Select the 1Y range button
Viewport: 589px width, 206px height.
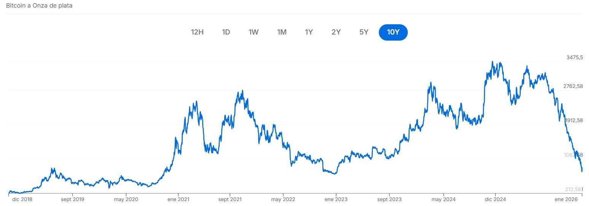tap(309, 32)
